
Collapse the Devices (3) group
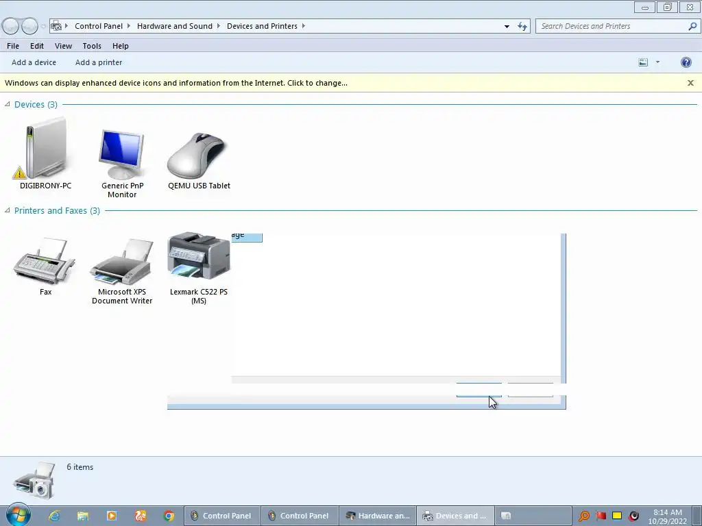[7, 104]
